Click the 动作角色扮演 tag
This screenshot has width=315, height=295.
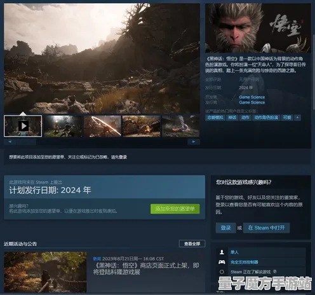coord(266,118)
